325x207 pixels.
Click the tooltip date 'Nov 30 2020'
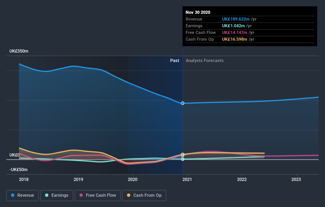point(198,12)
